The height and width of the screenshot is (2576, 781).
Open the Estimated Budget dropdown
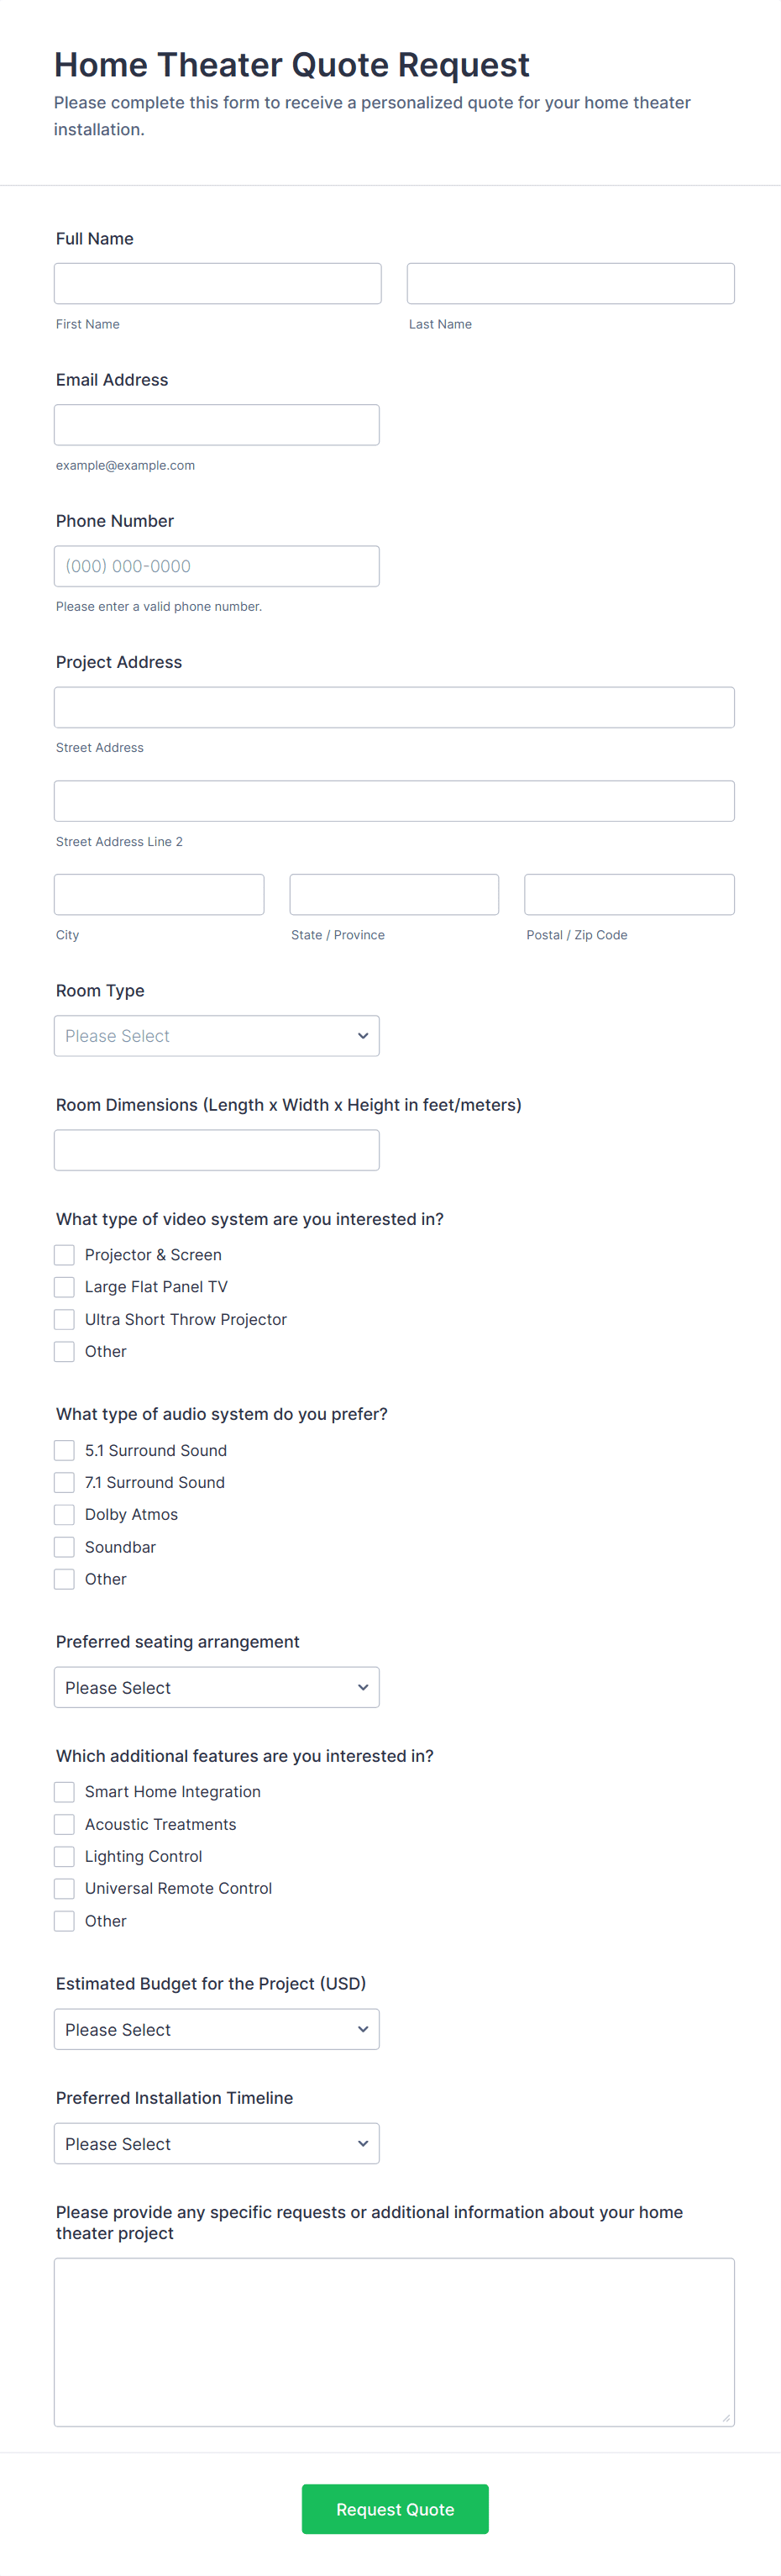[x=216, y=2029]
